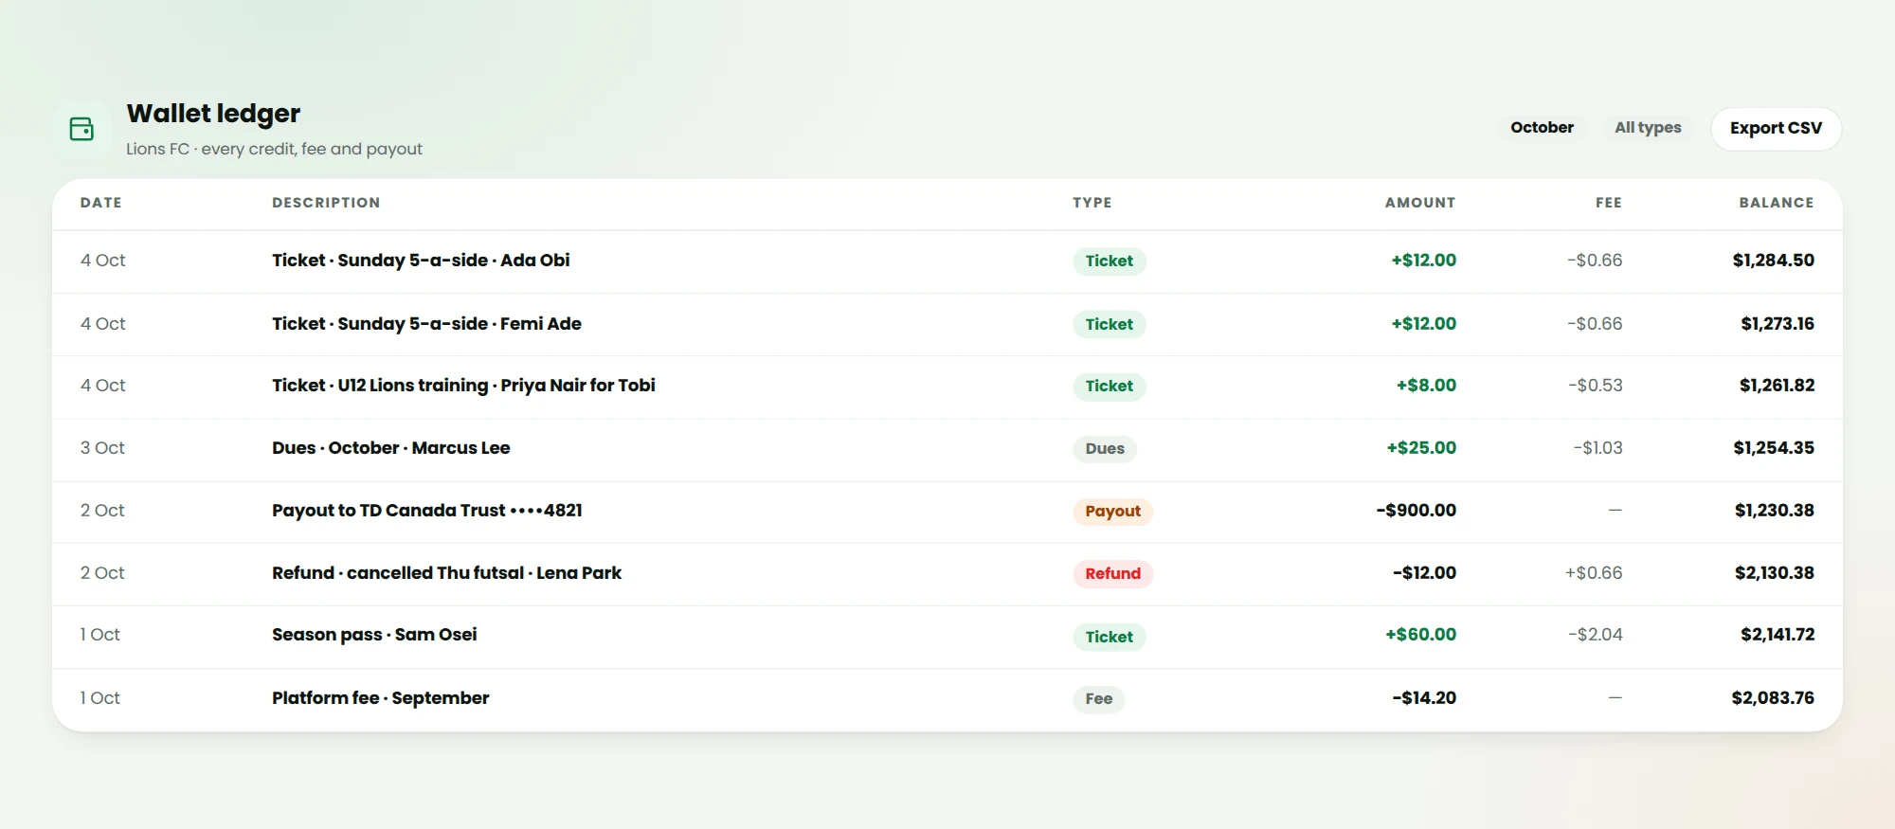1895x829 pixels.
Task: Click the $1,284.50 balance
Action: tap(1773, 261)
